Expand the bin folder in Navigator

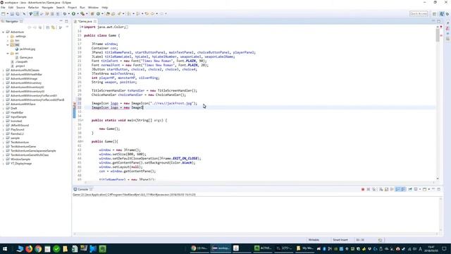[x=8, y=41]
